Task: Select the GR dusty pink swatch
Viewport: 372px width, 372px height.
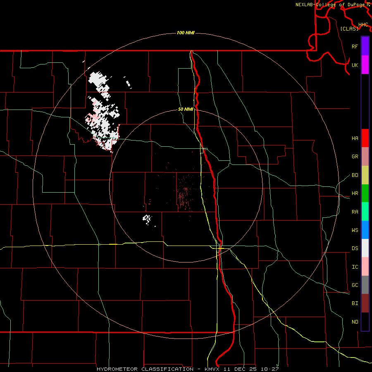Action: [x=365, y=157]
